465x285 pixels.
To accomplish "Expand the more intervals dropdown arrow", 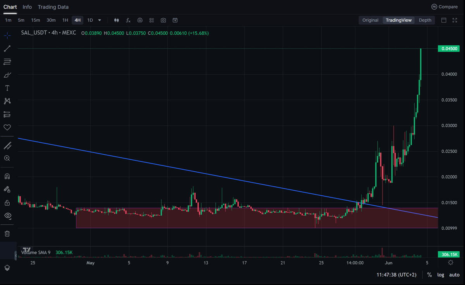I will pyautogui.click(x=100, y=20).
